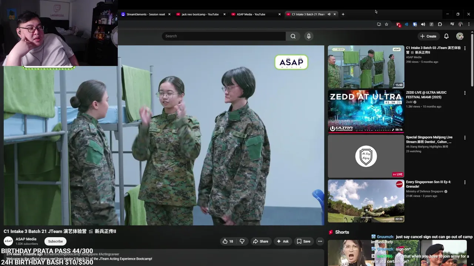Image resolution: width=474 pixels, height=266 pixels.
Task: Click the video title text
Action: click(60, 231)
